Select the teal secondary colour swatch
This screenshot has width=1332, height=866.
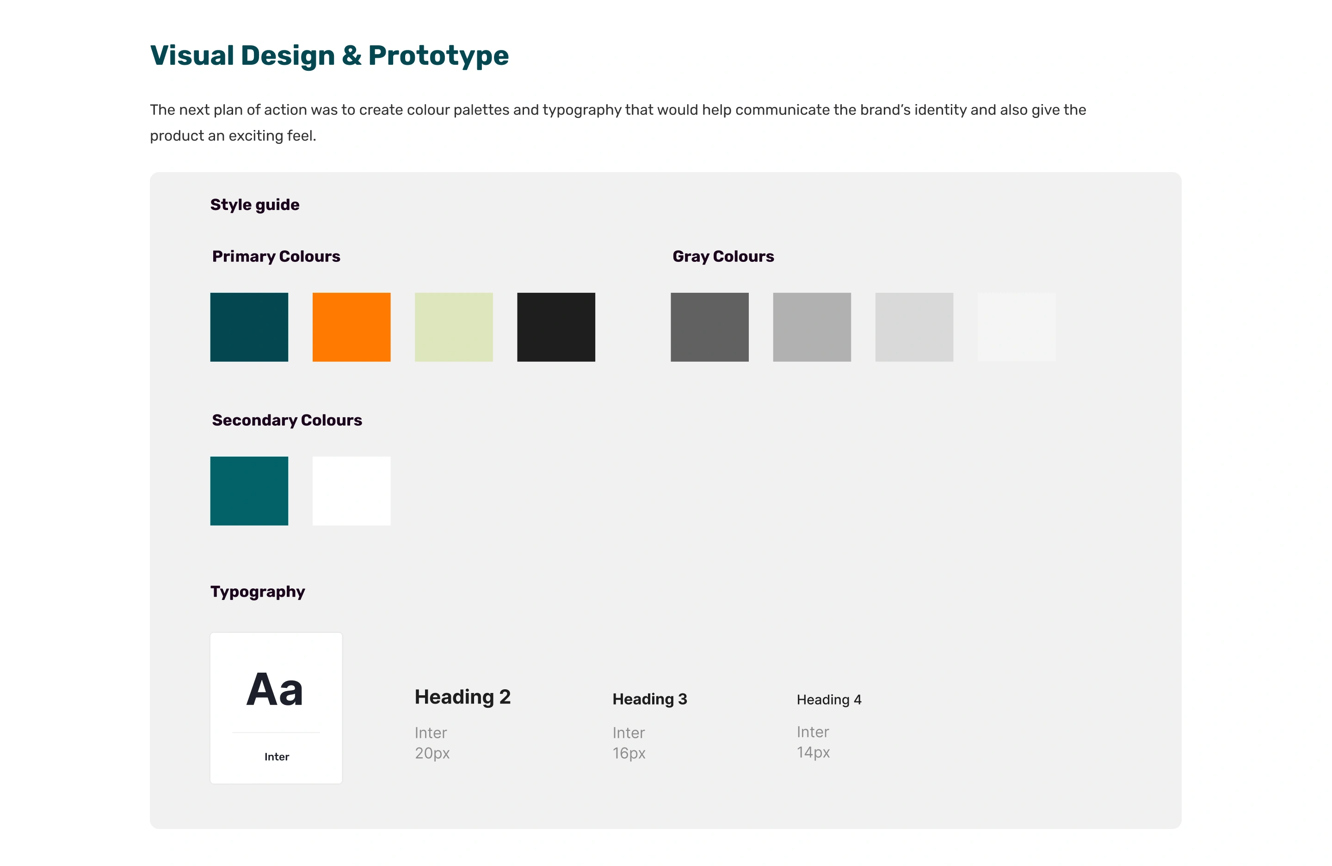point(249,491)
